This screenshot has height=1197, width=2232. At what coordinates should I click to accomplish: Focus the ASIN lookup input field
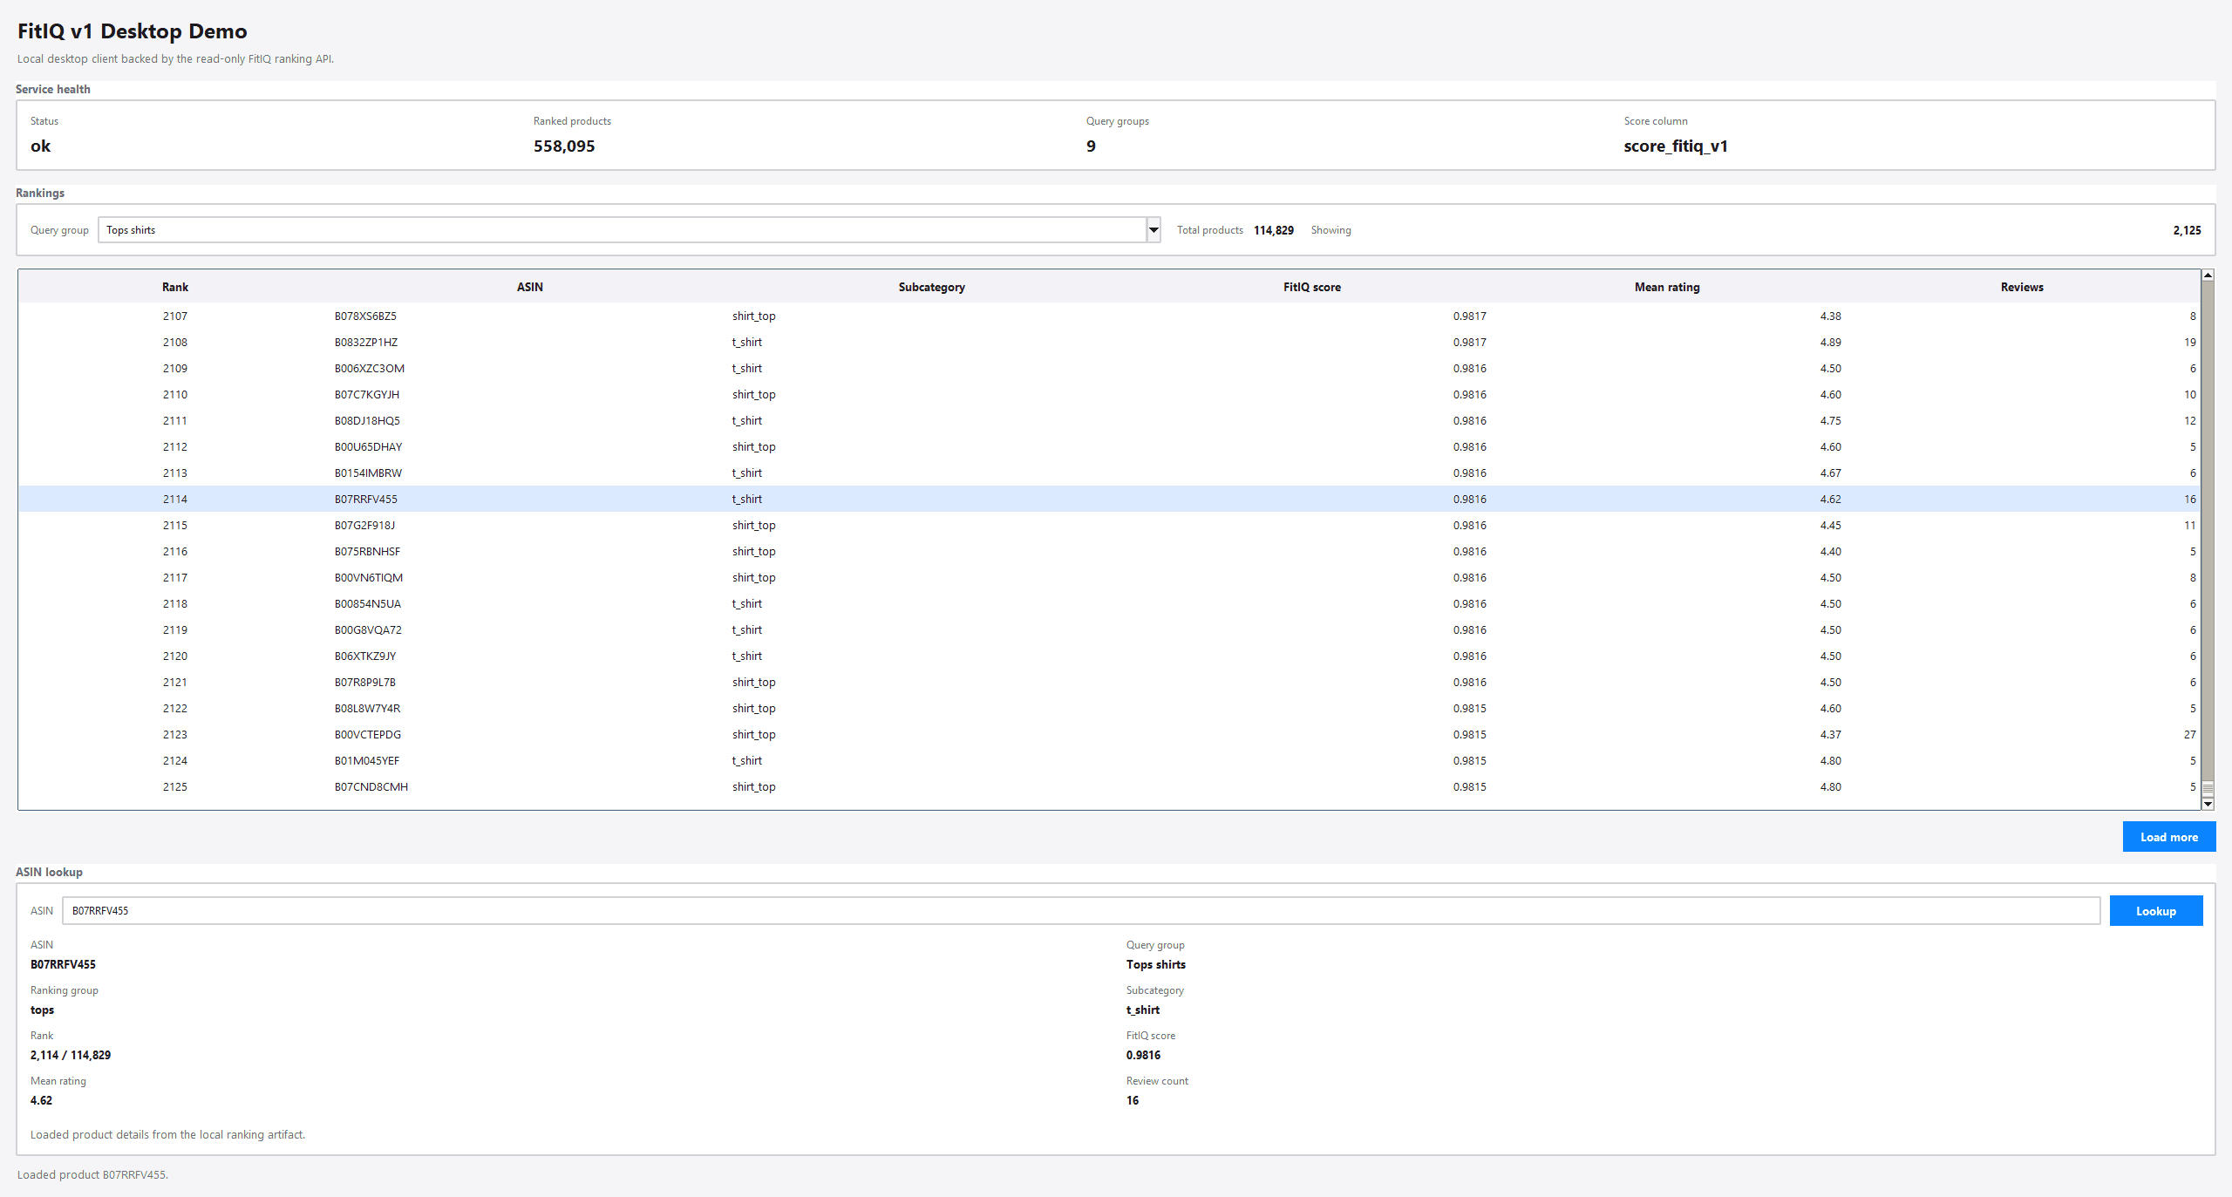(x=1081, y=911)
